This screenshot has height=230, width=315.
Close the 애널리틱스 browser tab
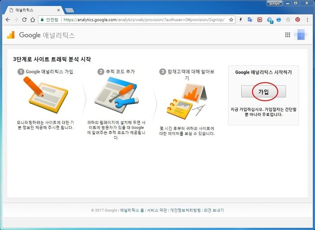click(x=58, y=10)
